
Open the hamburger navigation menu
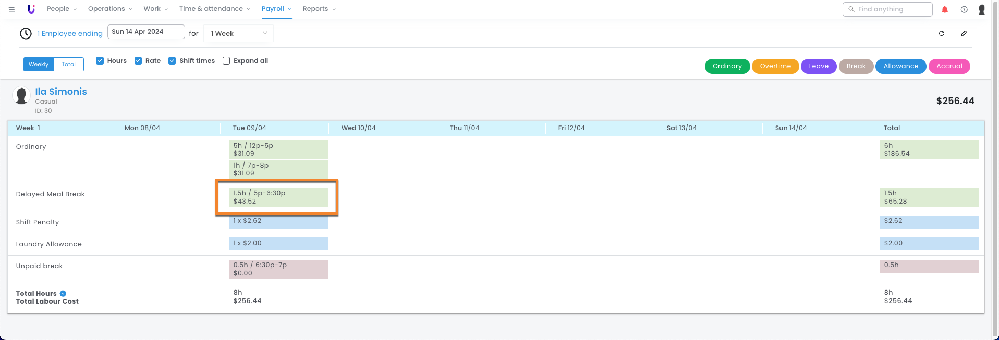click(x=11, y=9)
